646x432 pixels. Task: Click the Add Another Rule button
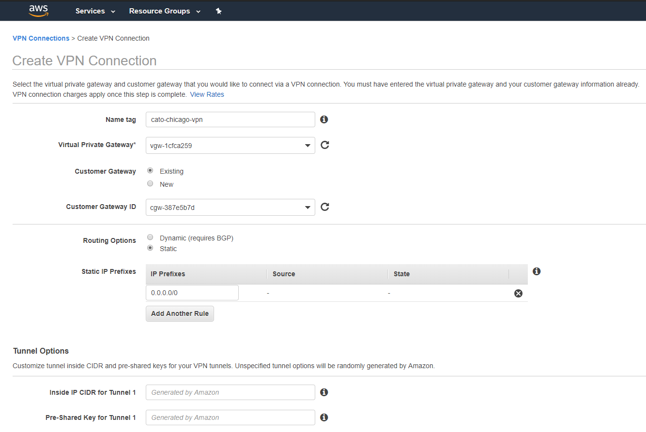click(180, 313)
